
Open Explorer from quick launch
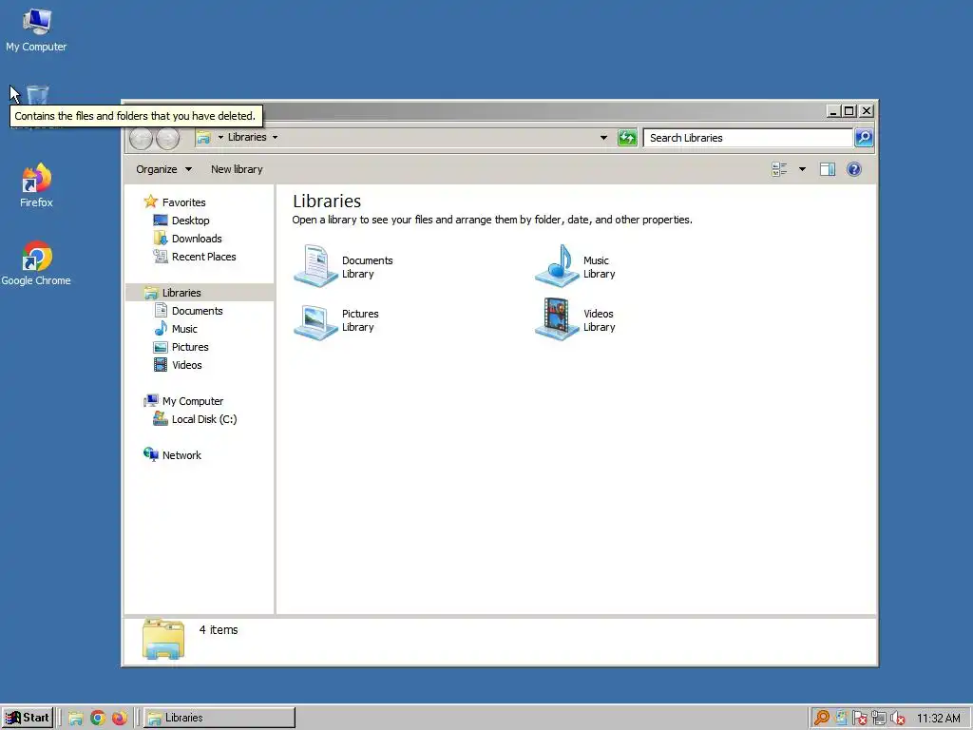pyautogui.click(x=76, y=719)
